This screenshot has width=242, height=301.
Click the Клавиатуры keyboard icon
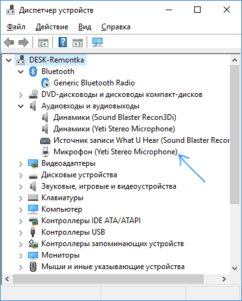[x=33, y=198]
